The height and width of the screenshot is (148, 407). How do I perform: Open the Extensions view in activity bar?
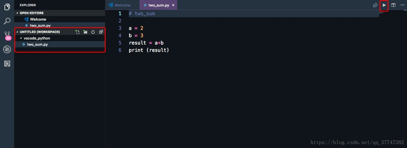click(x=7, y=64)
